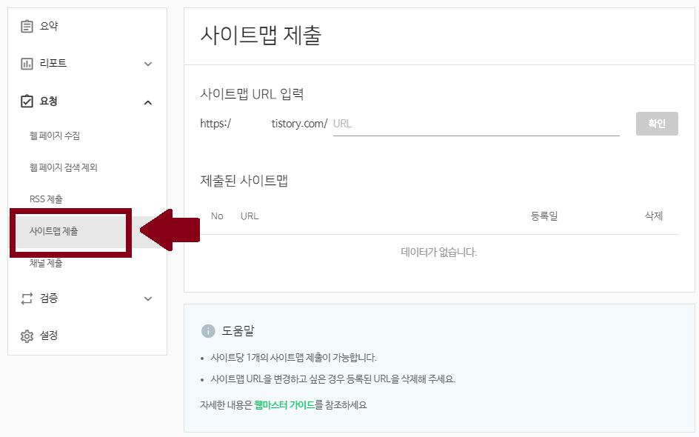Click the 검증 arrows icon
The width and height of the screenshot is (699, 437).
pos(27,298)
